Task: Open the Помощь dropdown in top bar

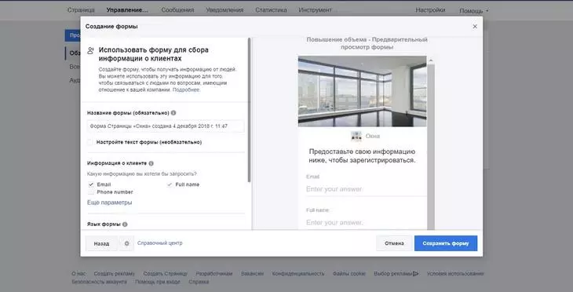Action: coord(473,11)
